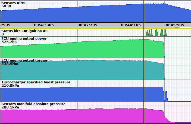The image size is (191, 124).
Task: Click the boost value 210.0kPa
Action: point(10,86)
